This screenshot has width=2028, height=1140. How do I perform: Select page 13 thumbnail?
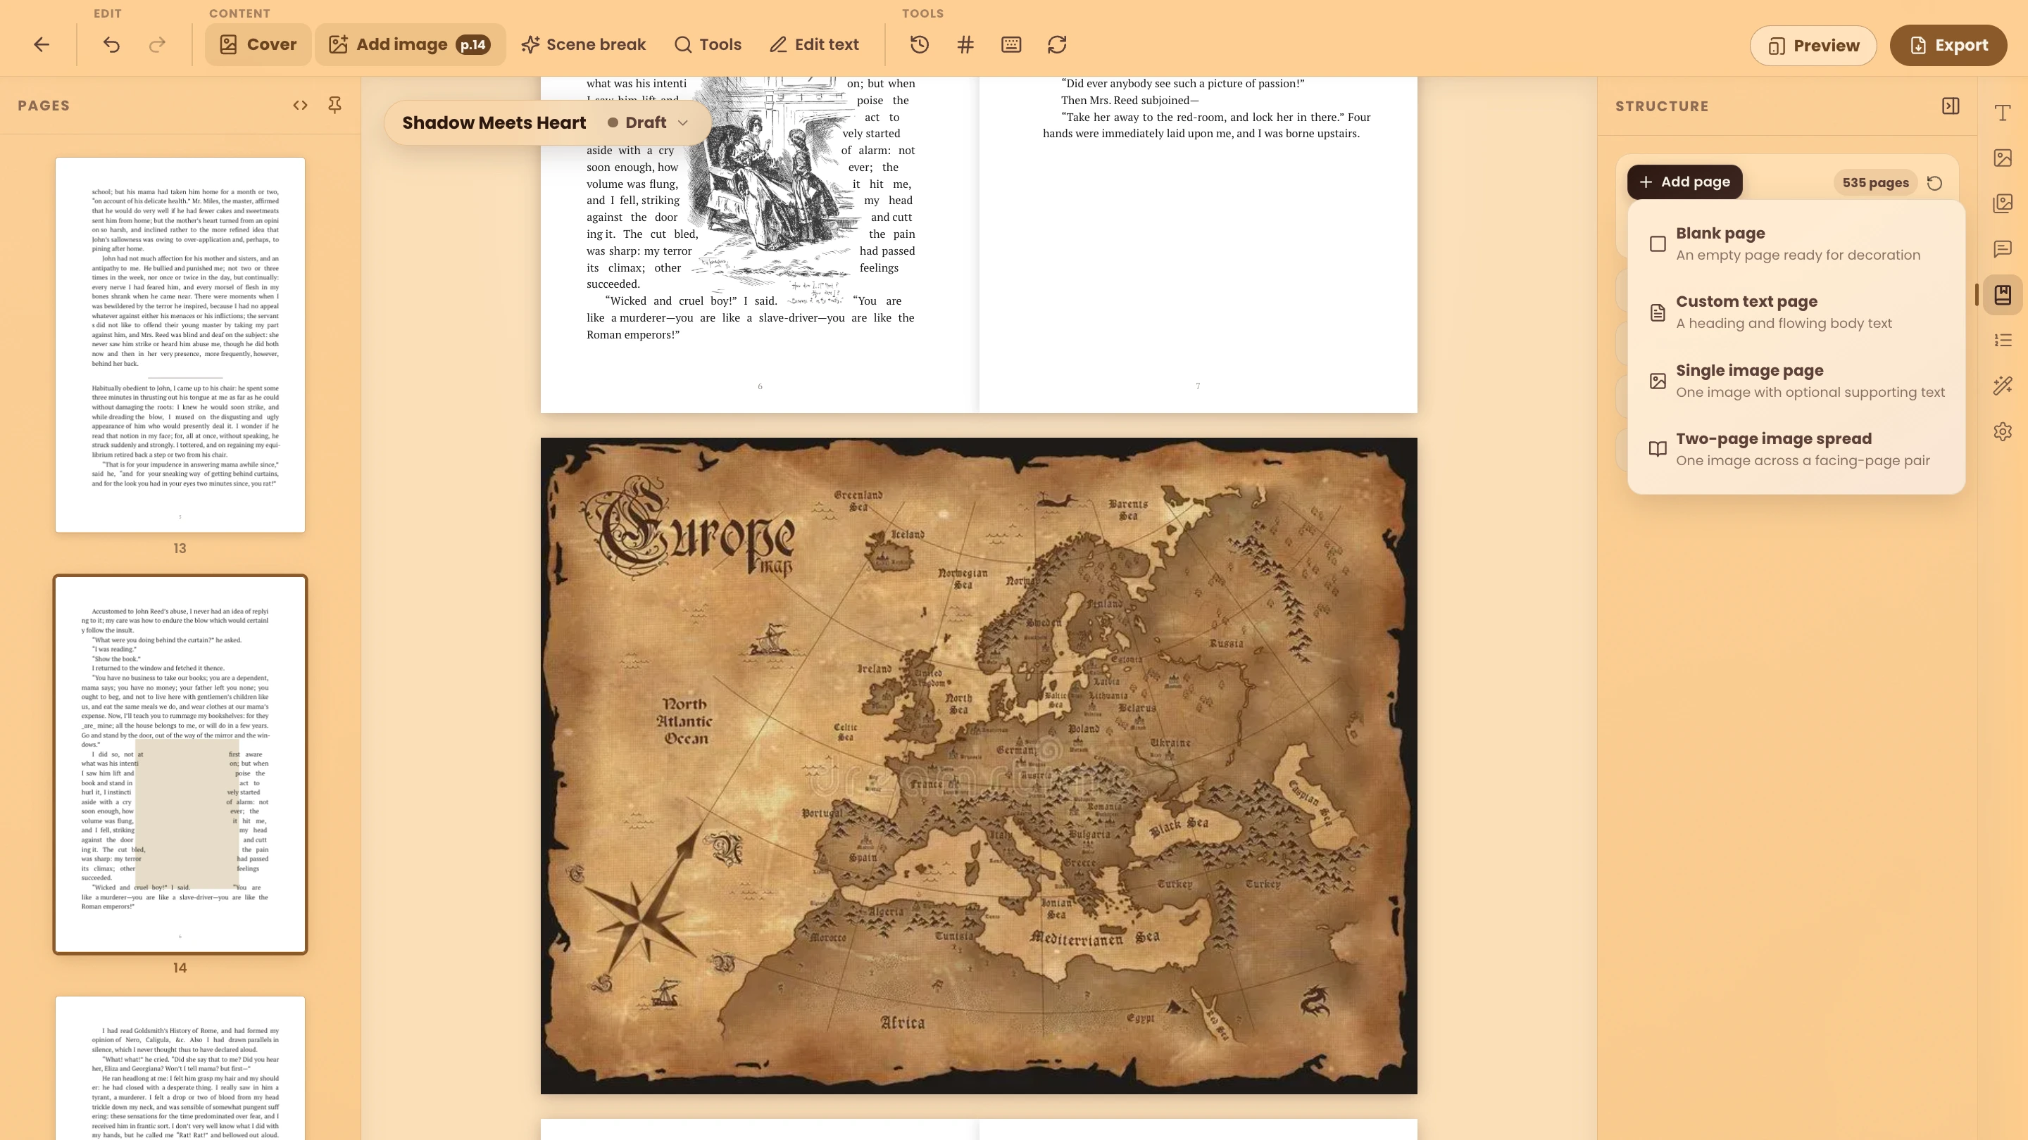point(180,345)
